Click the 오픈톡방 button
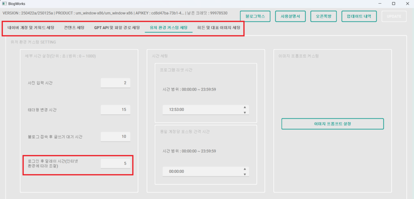Viewport: 414px width, 199px height. point(323,16)
